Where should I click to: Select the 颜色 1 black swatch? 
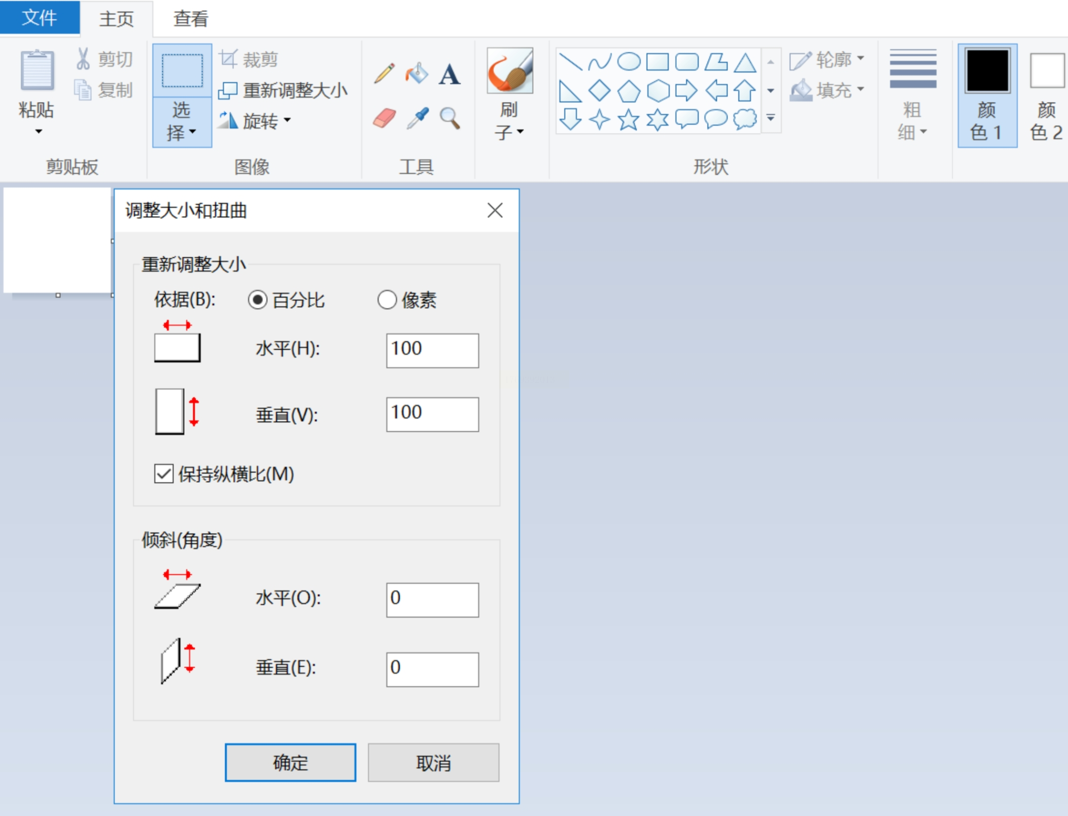tap(987, 71)
